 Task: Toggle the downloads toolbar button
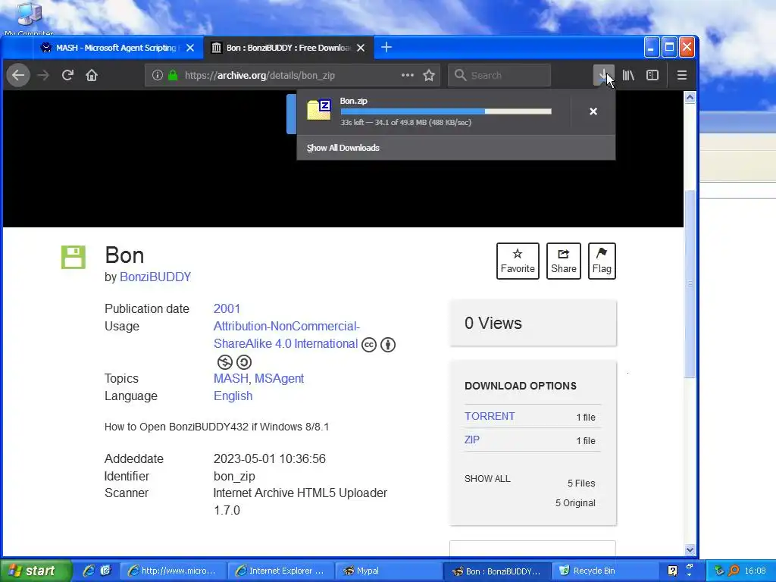coord(603,75)
